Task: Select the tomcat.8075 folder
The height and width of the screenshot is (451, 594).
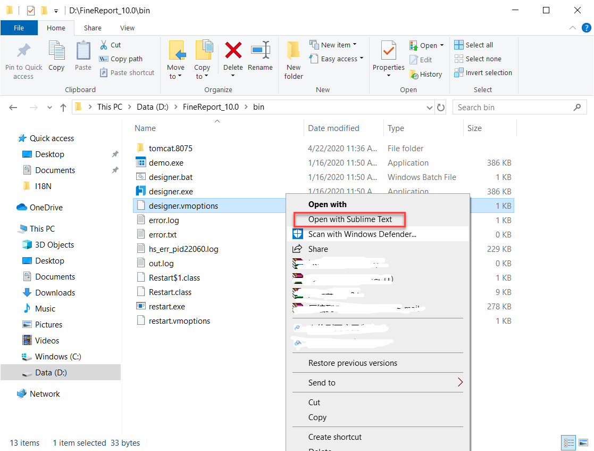Action: pos(171,149)
